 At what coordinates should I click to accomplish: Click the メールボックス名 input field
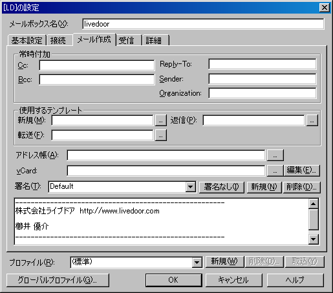[x=203, y=24]
